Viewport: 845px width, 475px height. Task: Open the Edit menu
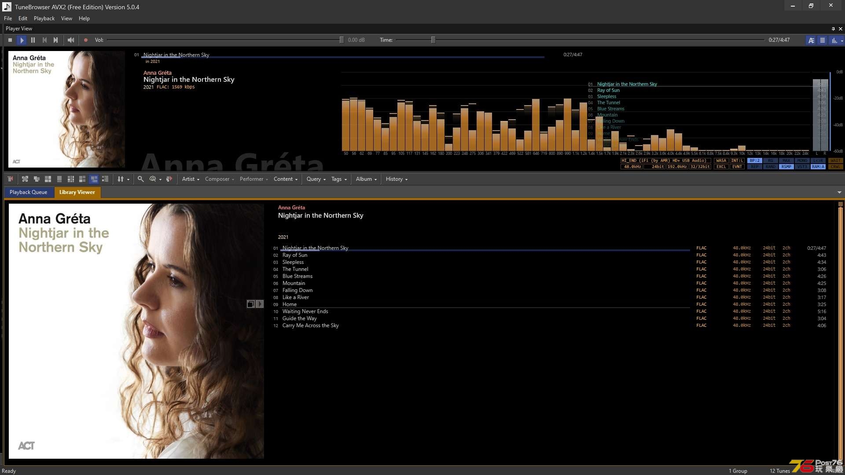click(23, 18)
